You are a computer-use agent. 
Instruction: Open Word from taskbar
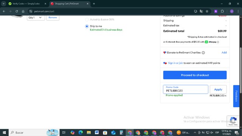(97, 133)
